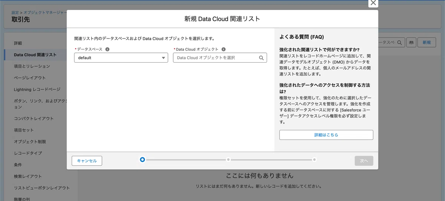This screenshot has width=445, height=201.
Task: Click the 新規 button in background page
Action: pos(427,43)
